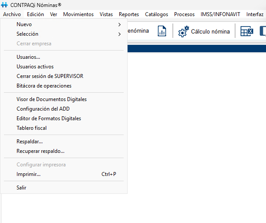266x223 pixels.
Task: Open the Reportes menu
Action: 129,14
